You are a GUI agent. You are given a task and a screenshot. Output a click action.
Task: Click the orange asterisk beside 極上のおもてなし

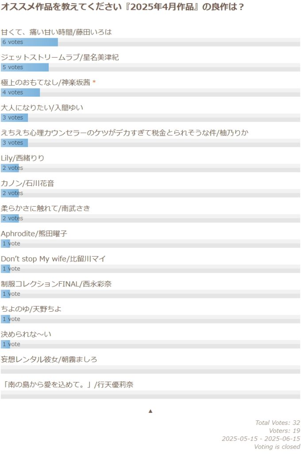[94, 83]
